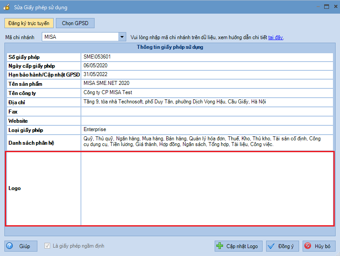Select the address starting with Tầng 9
Viewport: 340px width, 256px height.
coord(175,102)
